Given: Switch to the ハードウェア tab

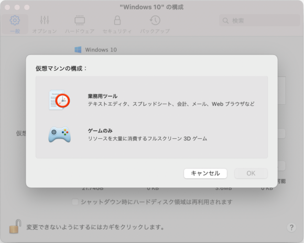Looking at the screenshot, I should (x=80, y=24).
